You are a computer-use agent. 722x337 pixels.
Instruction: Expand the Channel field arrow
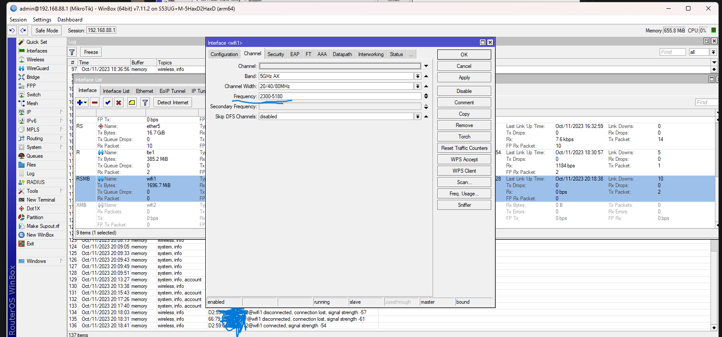426,66
